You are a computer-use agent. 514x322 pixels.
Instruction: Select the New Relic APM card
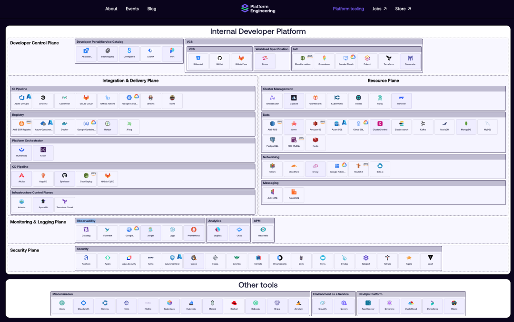pos(263,232)
